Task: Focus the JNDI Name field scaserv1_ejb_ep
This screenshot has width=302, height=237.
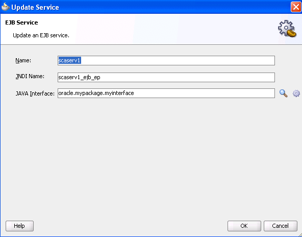Action: [x=166, y=77]
